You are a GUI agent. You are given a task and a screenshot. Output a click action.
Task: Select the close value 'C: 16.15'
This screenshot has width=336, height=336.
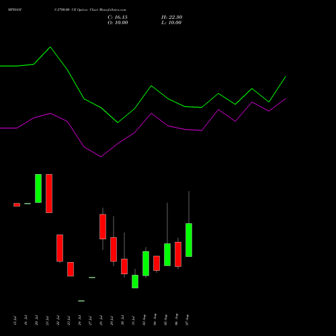[118, 17]
